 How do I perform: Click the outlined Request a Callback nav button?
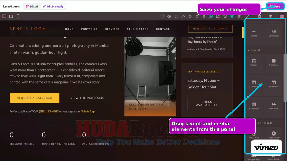coord(210,29)
